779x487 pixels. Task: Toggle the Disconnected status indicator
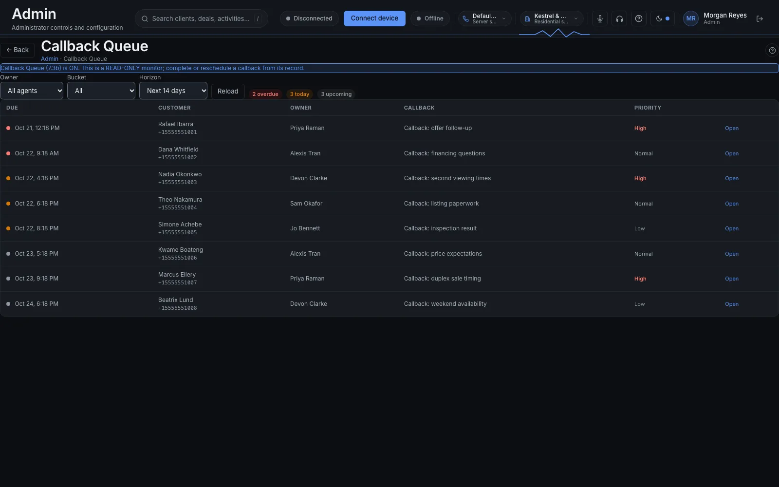click(x=309, y=19)
